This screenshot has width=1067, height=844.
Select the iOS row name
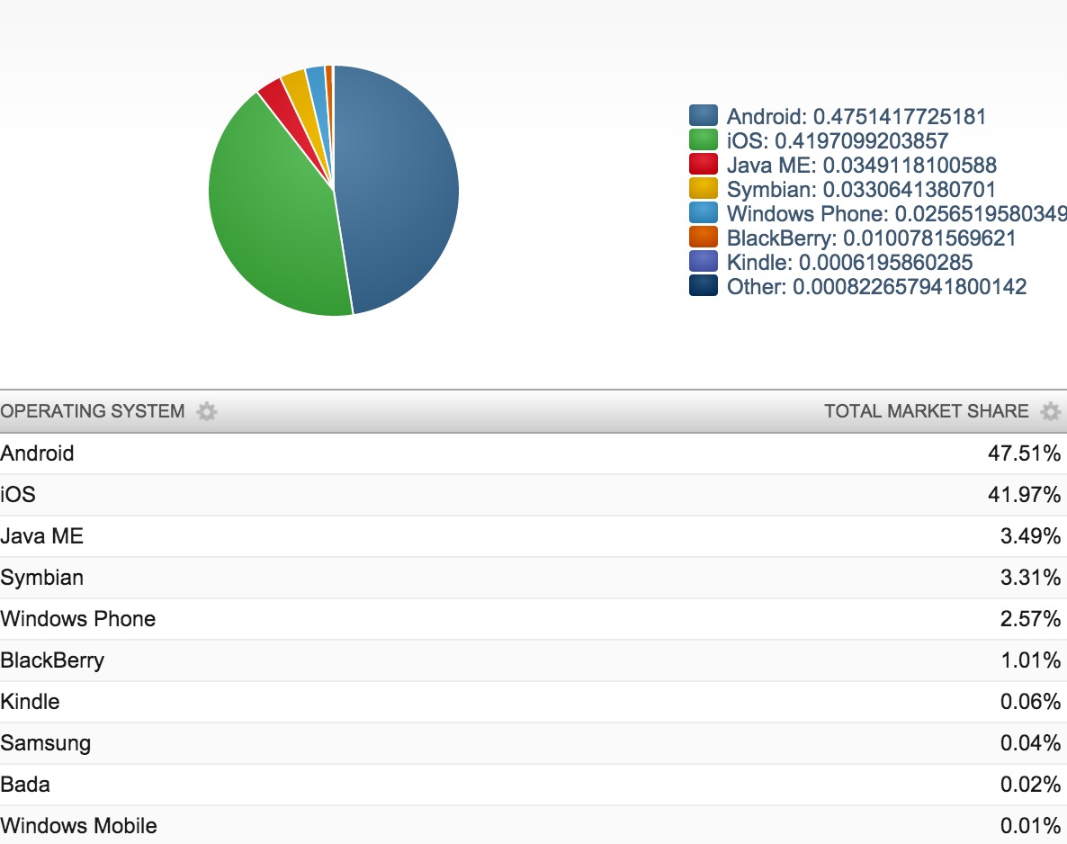pyautogui.click(x=18, y=495)
